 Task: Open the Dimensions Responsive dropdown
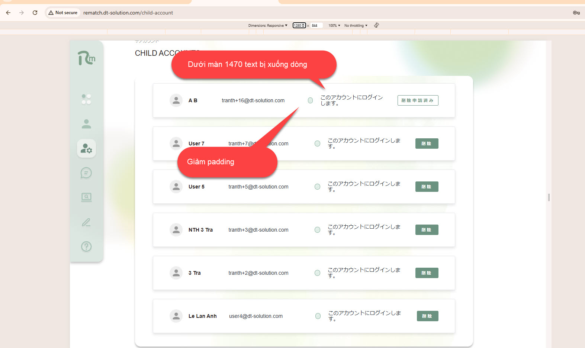268,26
